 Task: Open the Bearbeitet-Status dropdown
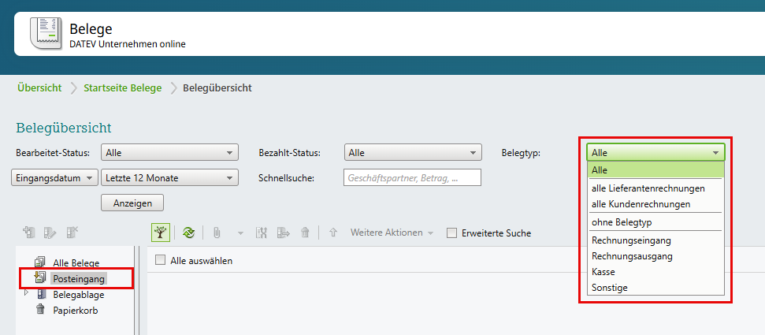click(169, 153)
